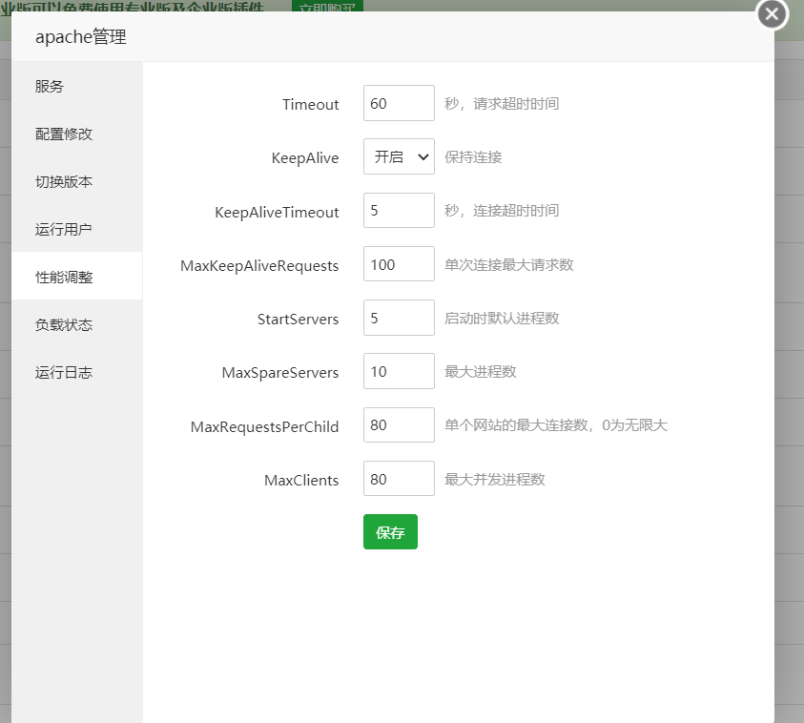Viewport: 804px width, 723px height.
Task: Focus the KeepAliveTimeout field
Action: coord(399,210)
